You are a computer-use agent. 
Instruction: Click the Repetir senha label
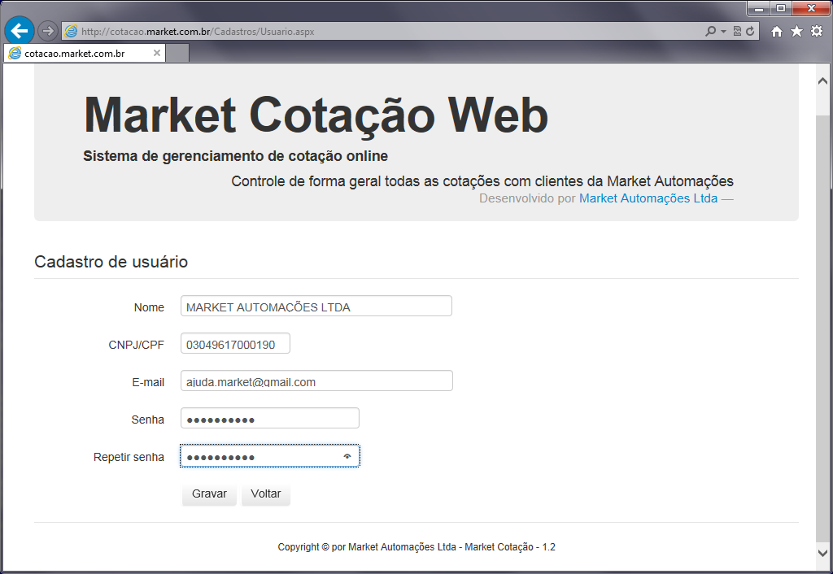click(x=129, y=457)
